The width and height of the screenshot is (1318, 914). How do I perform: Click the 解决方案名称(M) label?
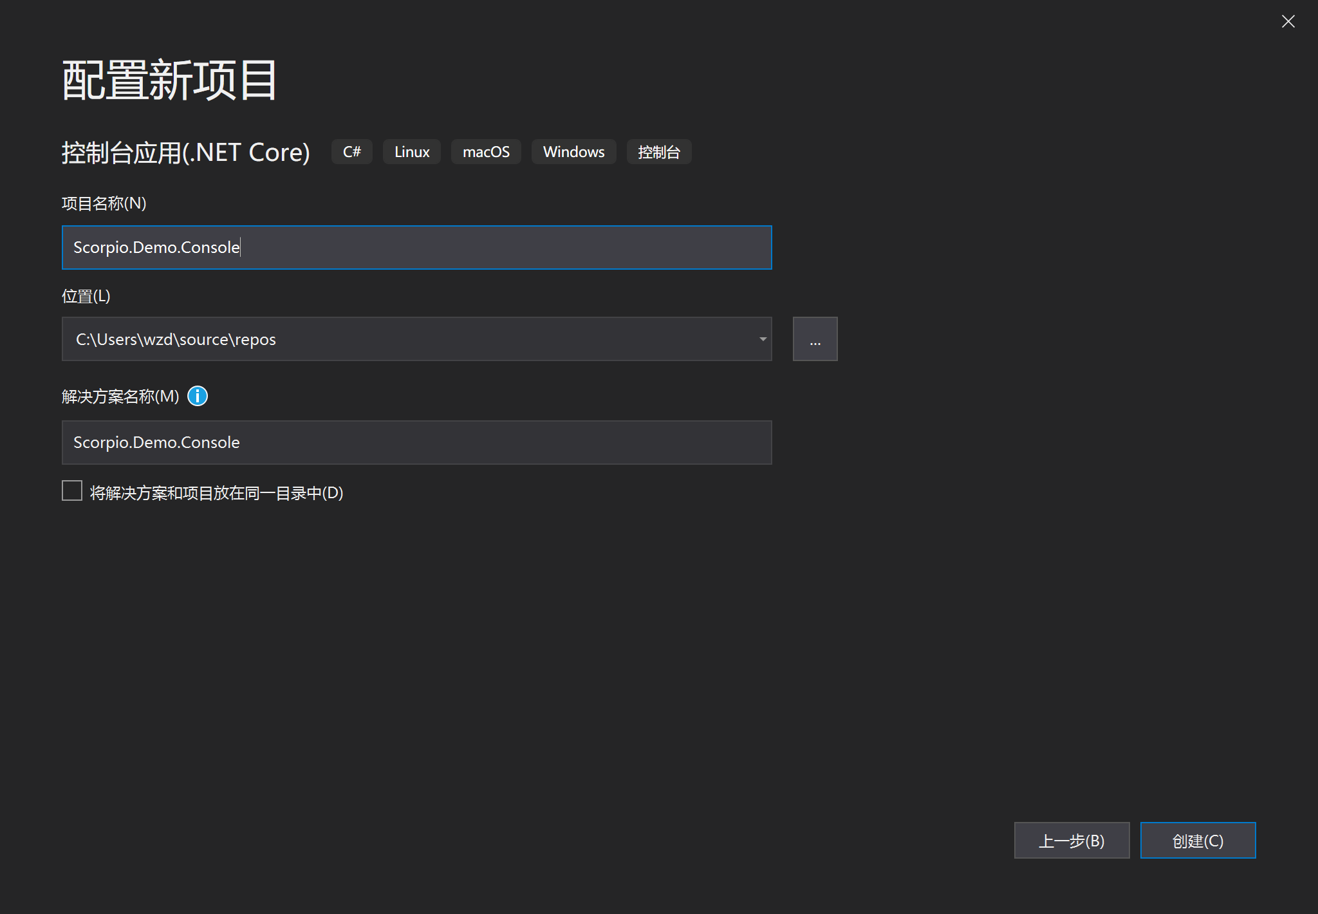click(120, 396)
